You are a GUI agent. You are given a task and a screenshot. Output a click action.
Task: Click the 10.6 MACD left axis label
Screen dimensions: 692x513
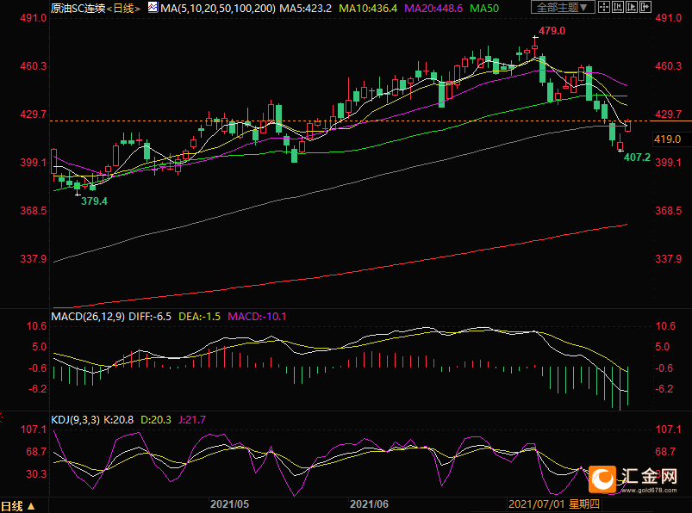pos(37,326)
